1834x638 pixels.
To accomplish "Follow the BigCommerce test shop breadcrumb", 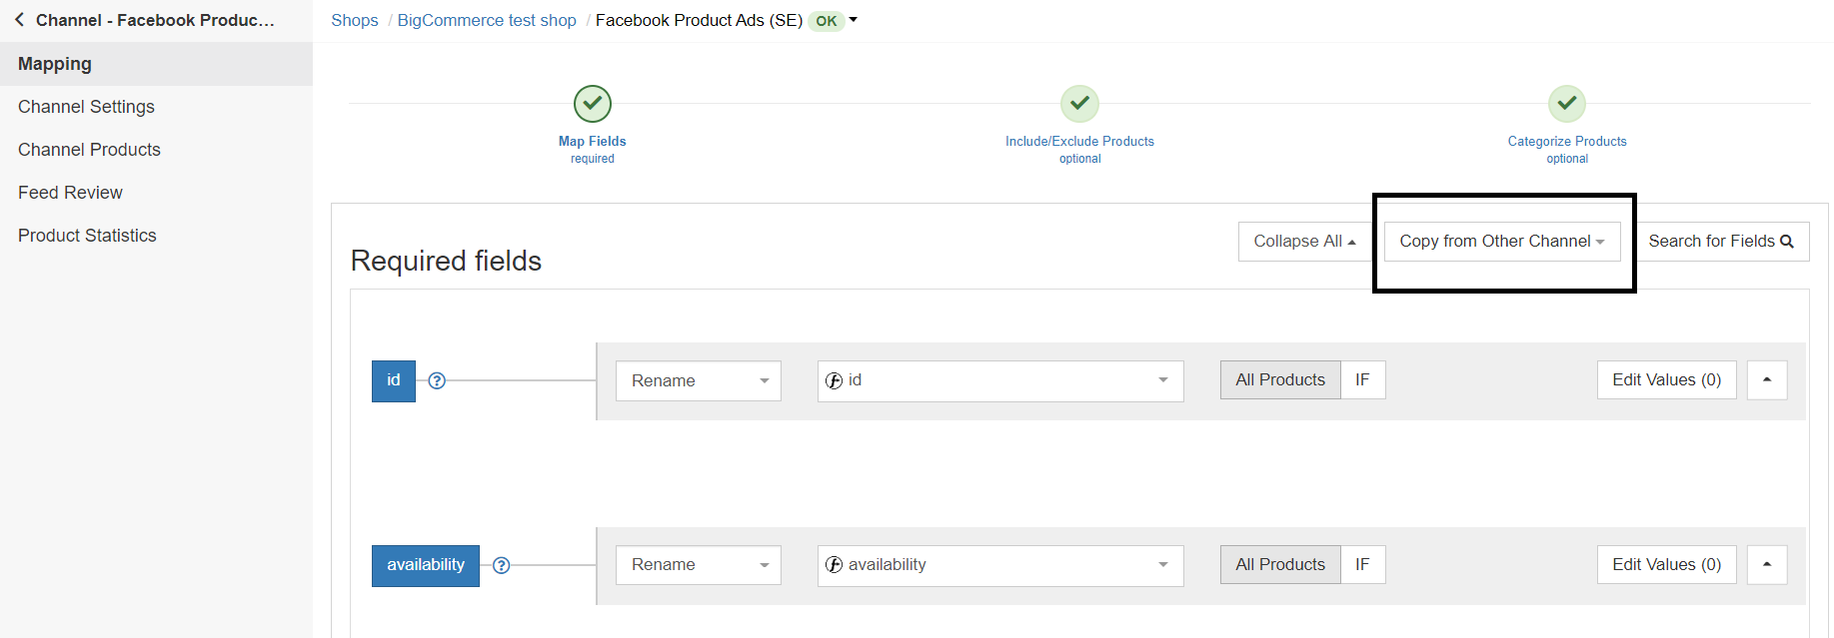I will [x=487, y=20].
